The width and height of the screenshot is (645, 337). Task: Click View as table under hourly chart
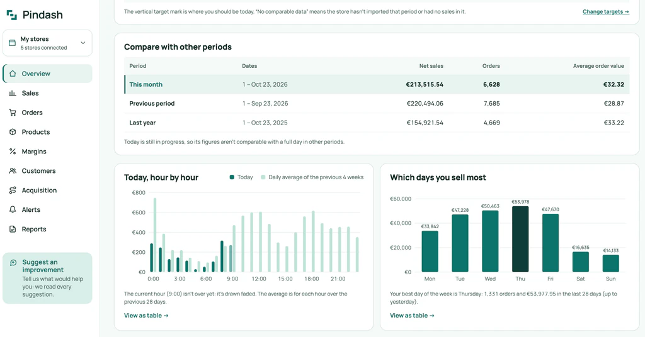click(146, 315)
